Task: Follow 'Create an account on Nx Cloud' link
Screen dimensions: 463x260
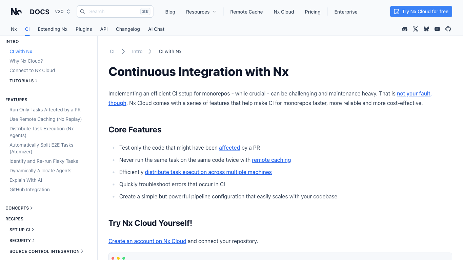Action: click(147, 241)
